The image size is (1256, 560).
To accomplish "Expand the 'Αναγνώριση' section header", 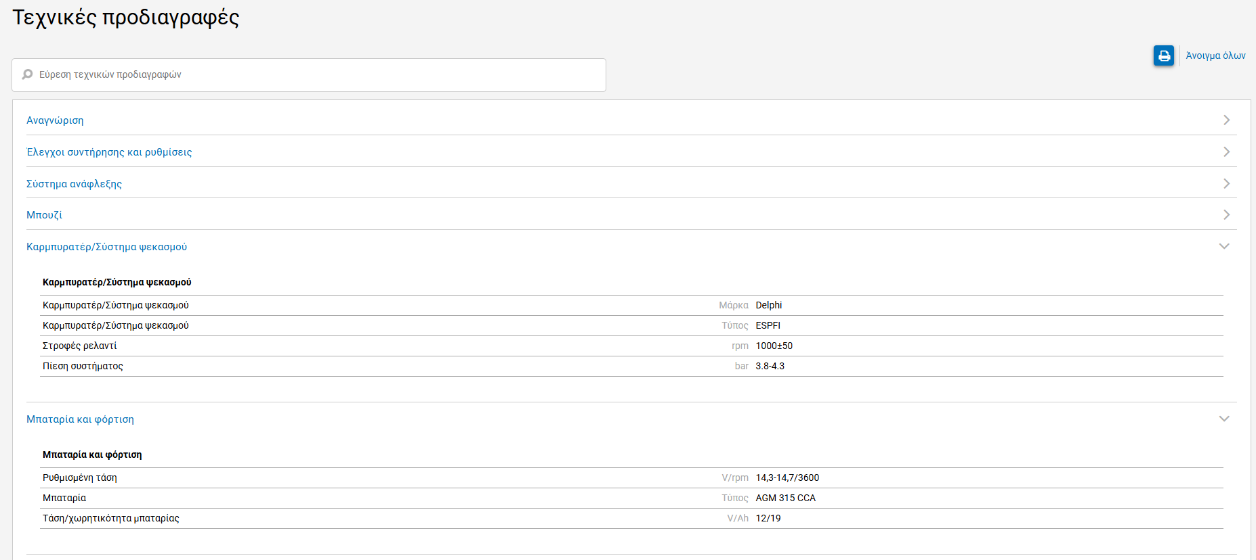I will 55,120.
